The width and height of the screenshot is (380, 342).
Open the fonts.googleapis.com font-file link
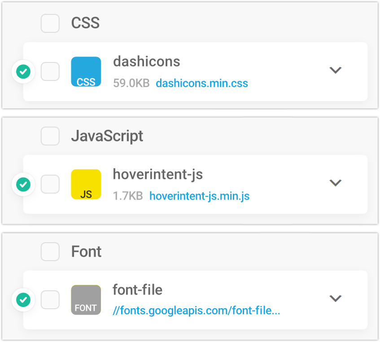tap(197, 311)
